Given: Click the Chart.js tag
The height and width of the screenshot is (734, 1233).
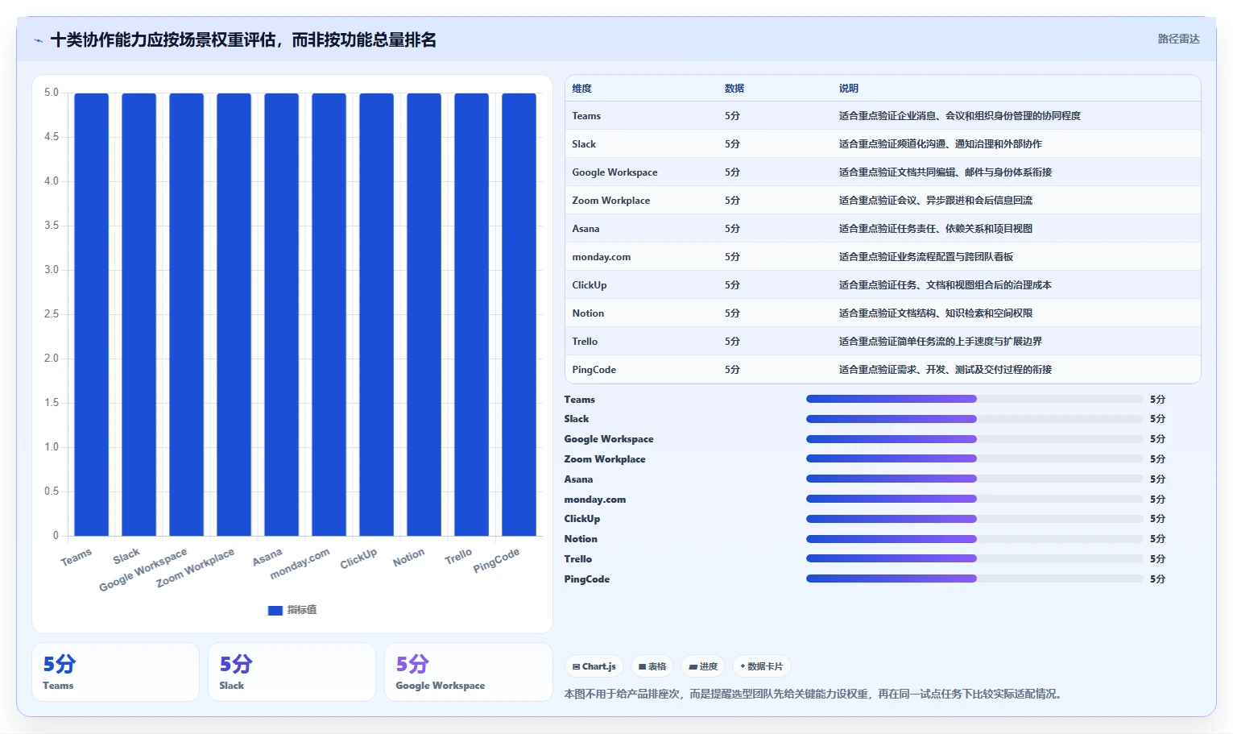Looking at the screenshot, I should pos(594,666).
